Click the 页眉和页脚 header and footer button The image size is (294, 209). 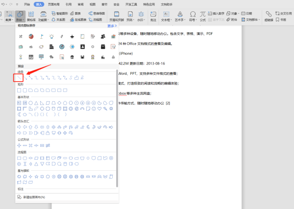click(x=117, y=16)
